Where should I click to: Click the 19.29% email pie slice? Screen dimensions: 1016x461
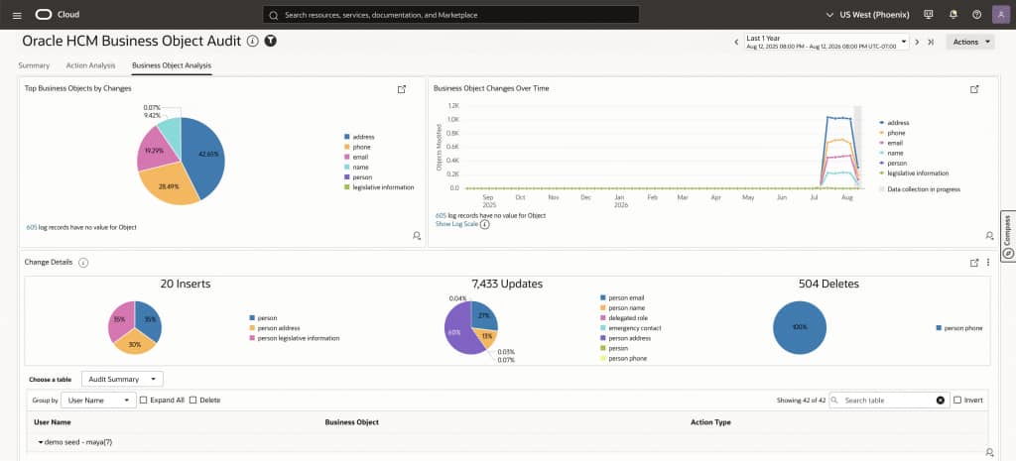pyautogui.click(x=156, y=149)
